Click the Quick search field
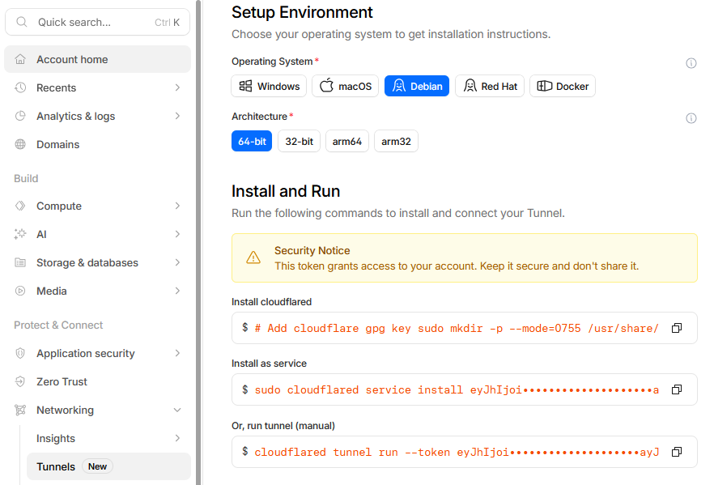This screenshot has width=714, height=485. click(89, 22)
